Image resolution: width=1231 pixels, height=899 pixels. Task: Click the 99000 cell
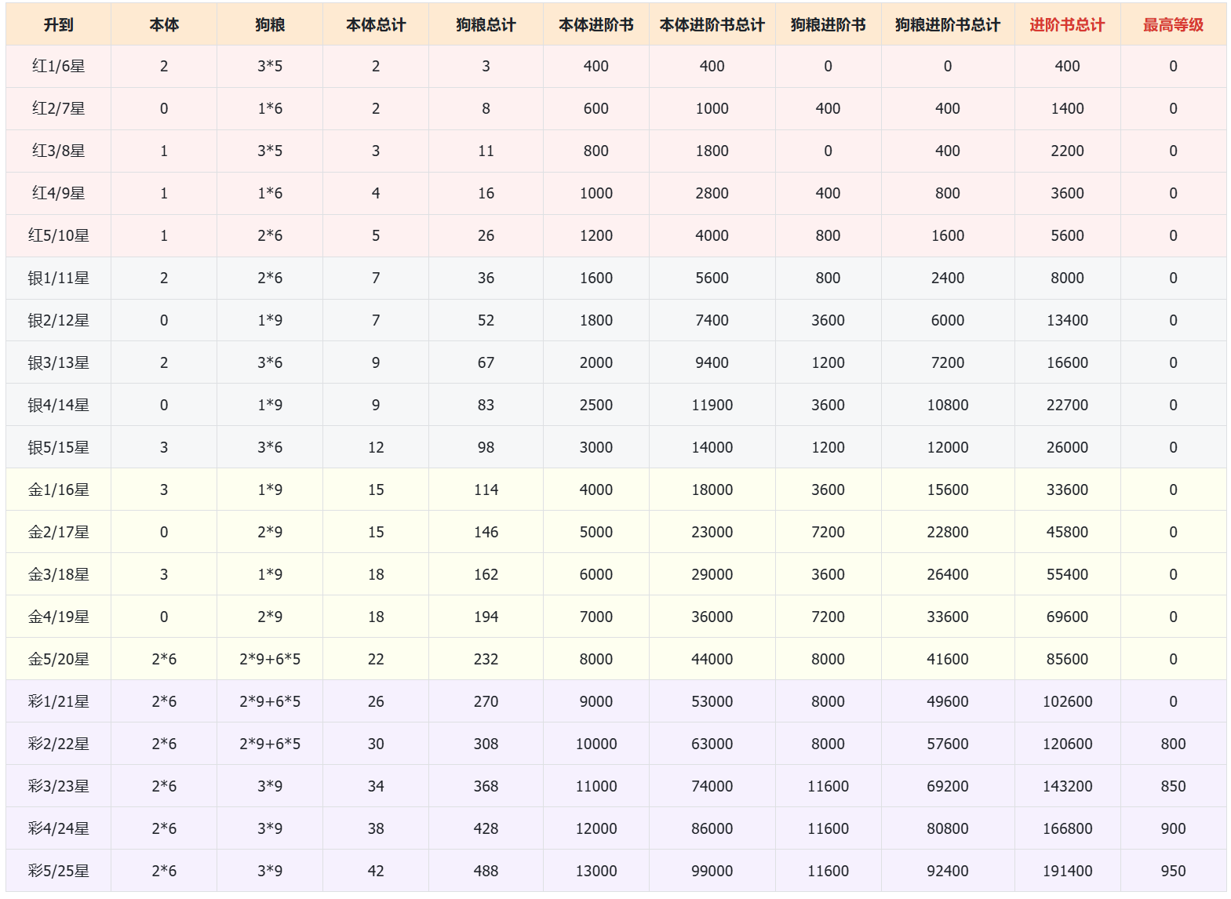tap(712, 872)
